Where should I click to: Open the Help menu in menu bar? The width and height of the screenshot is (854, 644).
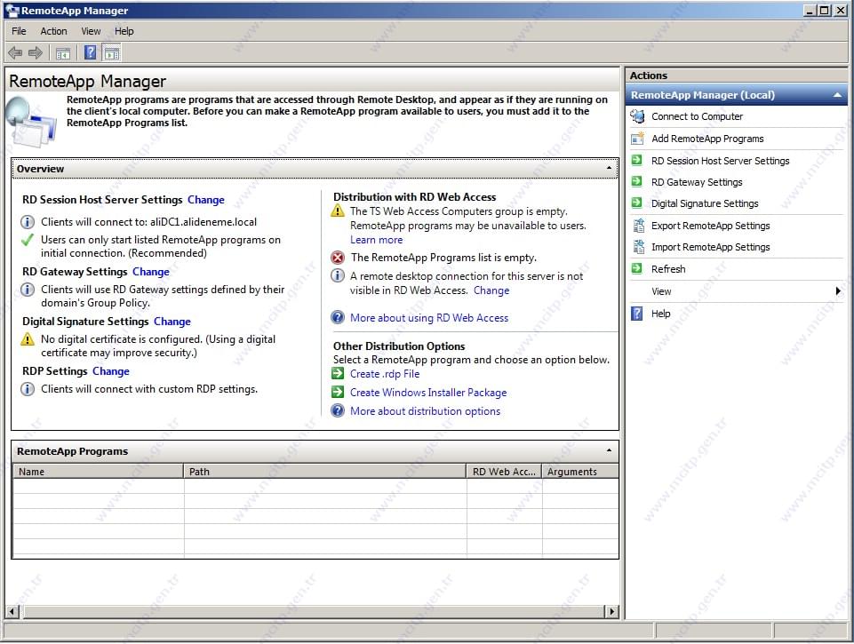(124, 32)
